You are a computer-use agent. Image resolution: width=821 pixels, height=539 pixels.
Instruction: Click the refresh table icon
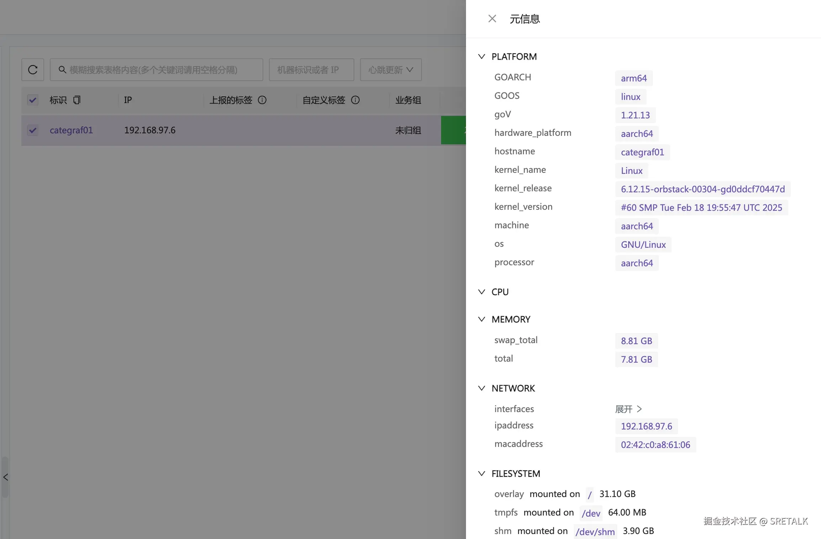point(33,70)
